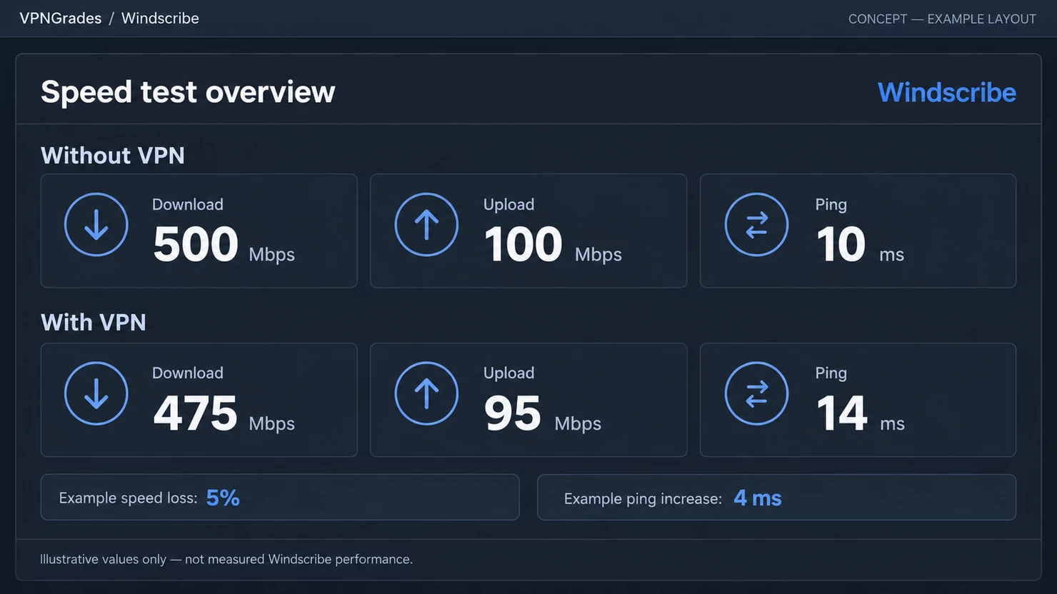The width and height of the screenshot is (1057, 594).
Task: Click the 500 Mbps download value
Action: pyautogui.click(x=224, y=244)
